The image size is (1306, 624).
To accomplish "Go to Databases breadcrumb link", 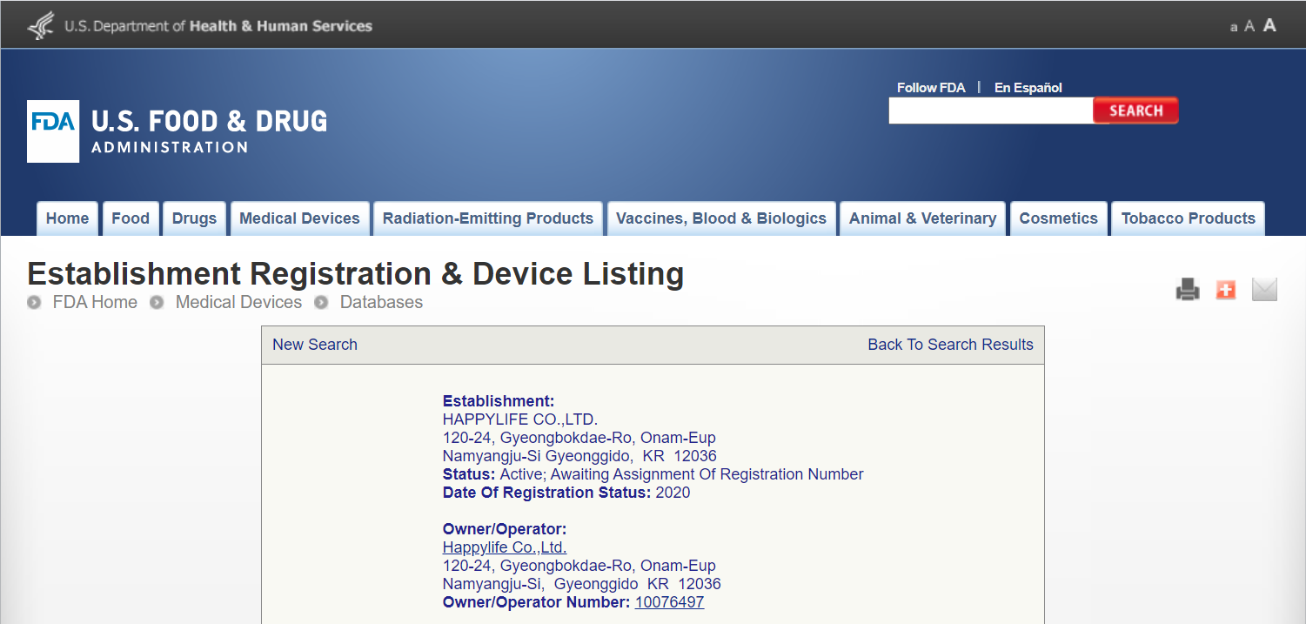I will pos(381,303).
